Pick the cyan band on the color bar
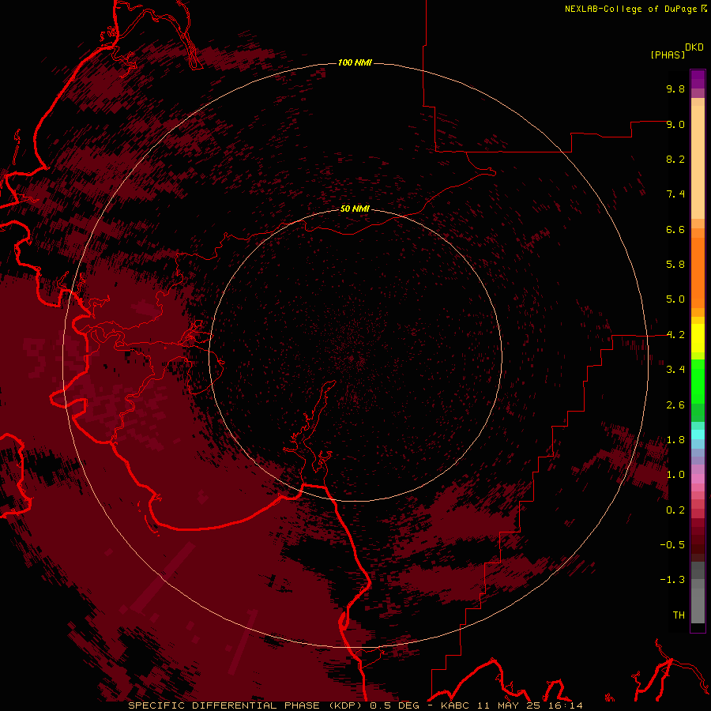This screenshot has height=711, width=711. (x=698, y=434)
